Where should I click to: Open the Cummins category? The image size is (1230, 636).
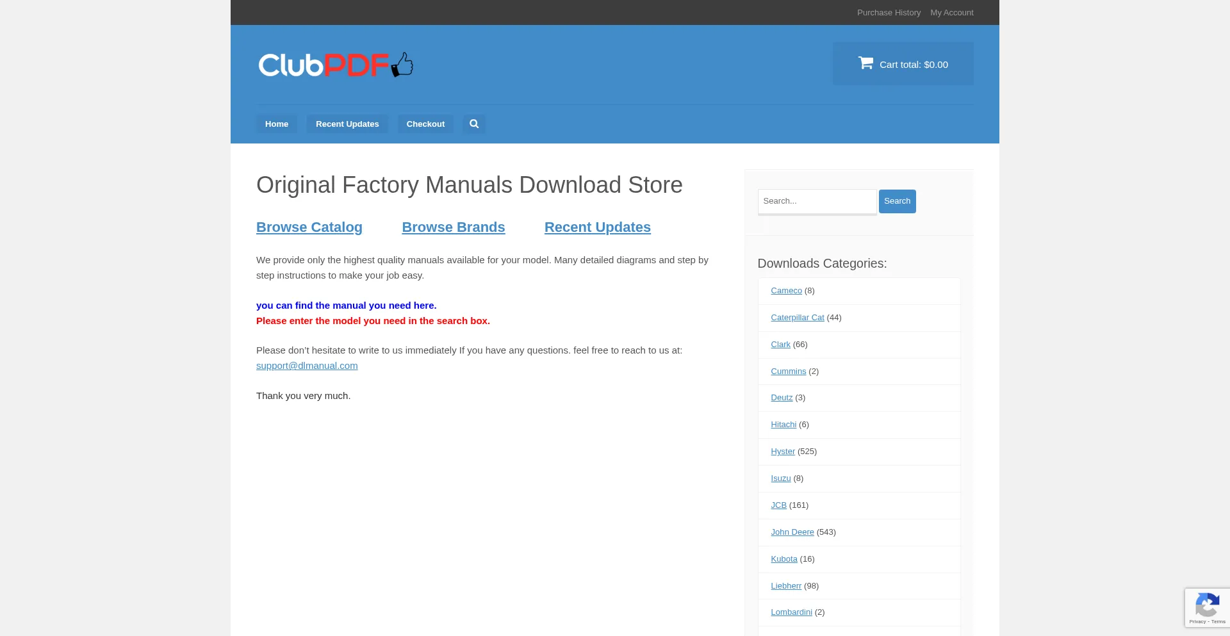(788, 371)
